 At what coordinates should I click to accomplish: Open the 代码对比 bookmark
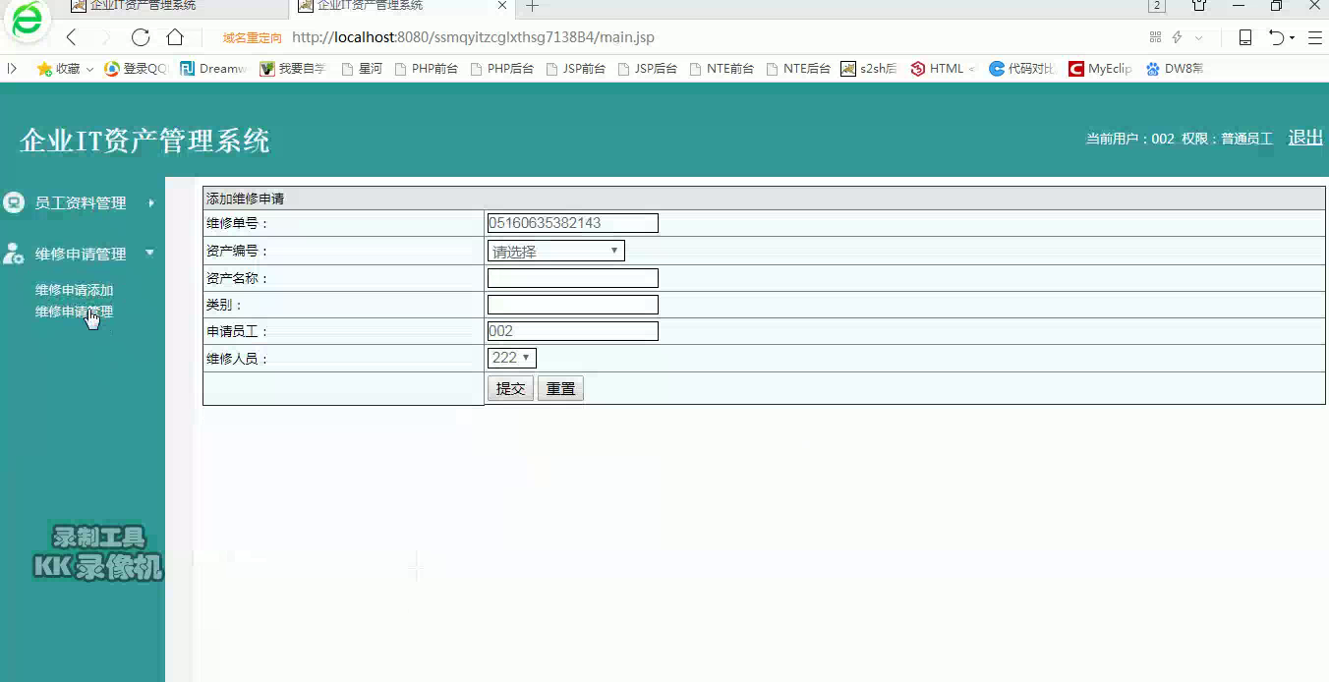1022,69
